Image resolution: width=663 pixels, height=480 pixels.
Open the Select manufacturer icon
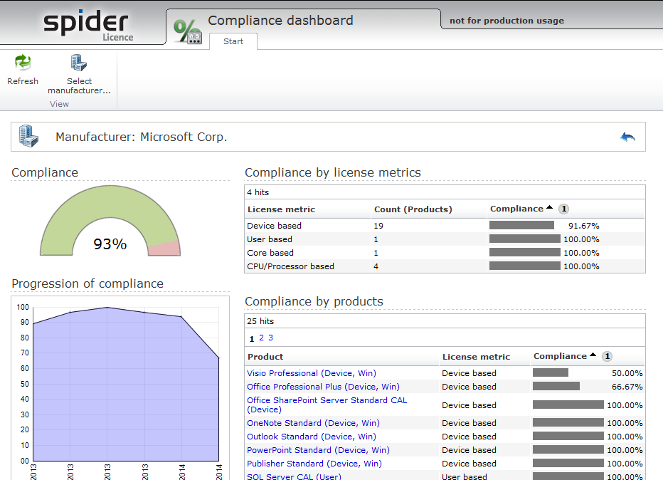[x=78, y=63]
